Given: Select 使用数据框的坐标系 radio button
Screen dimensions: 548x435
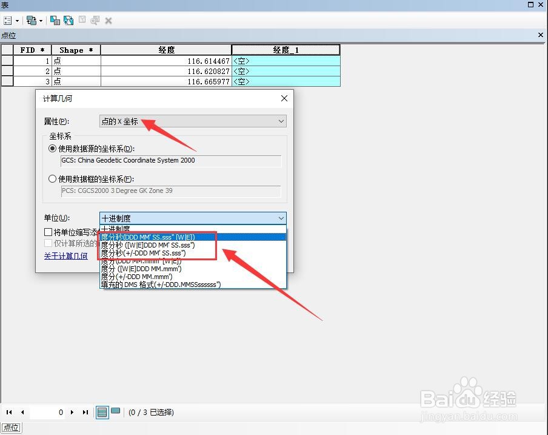Looking at the screenshot, I should 52,179.
